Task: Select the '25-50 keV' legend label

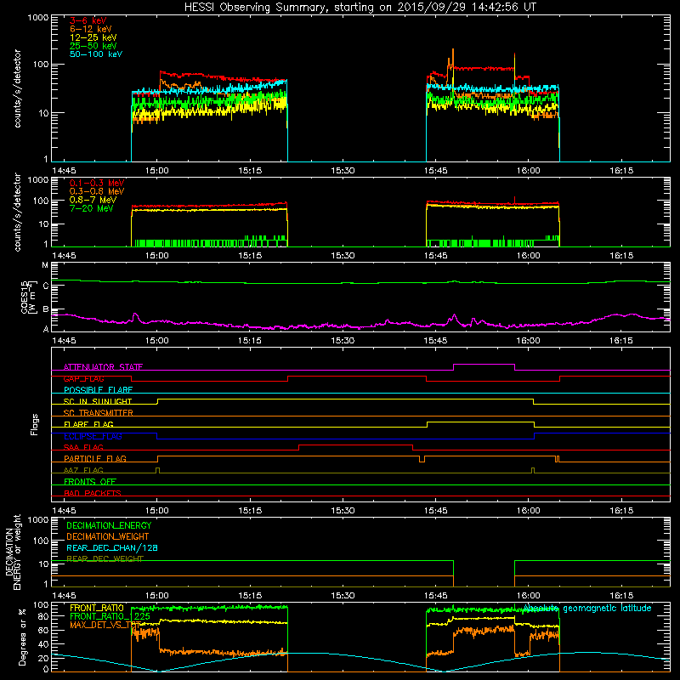Action: pos(93,46)
